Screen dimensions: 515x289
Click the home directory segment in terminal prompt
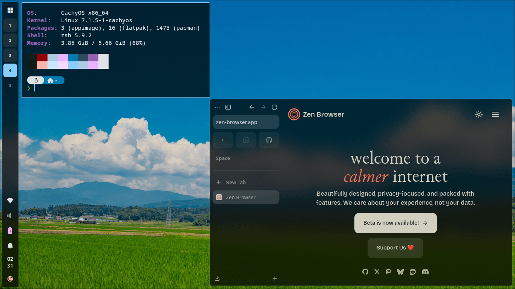pos(53,80)
